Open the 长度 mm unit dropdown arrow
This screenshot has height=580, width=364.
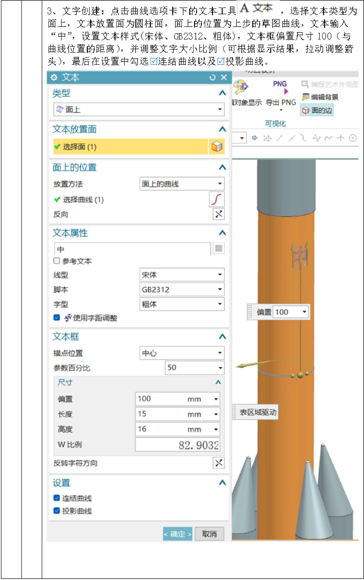click(216, 414)
